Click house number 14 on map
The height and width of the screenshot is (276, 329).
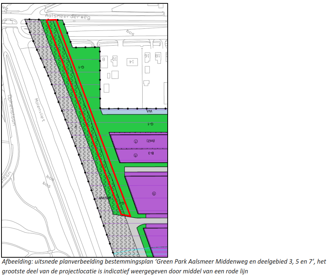131,61
